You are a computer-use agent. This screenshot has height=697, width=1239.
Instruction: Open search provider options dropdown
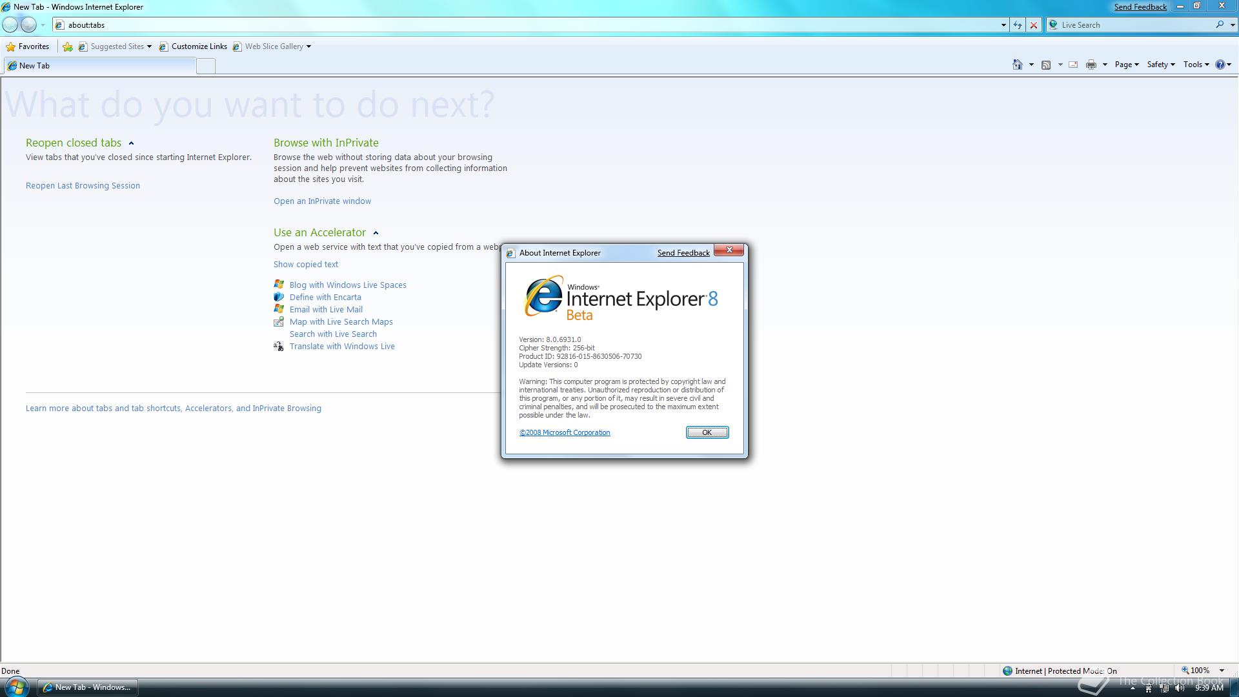1233,25
